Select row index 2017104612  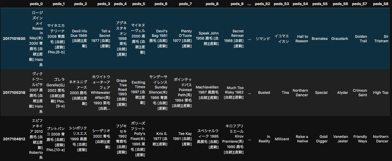pyautogui.click(x=14, y=139)
